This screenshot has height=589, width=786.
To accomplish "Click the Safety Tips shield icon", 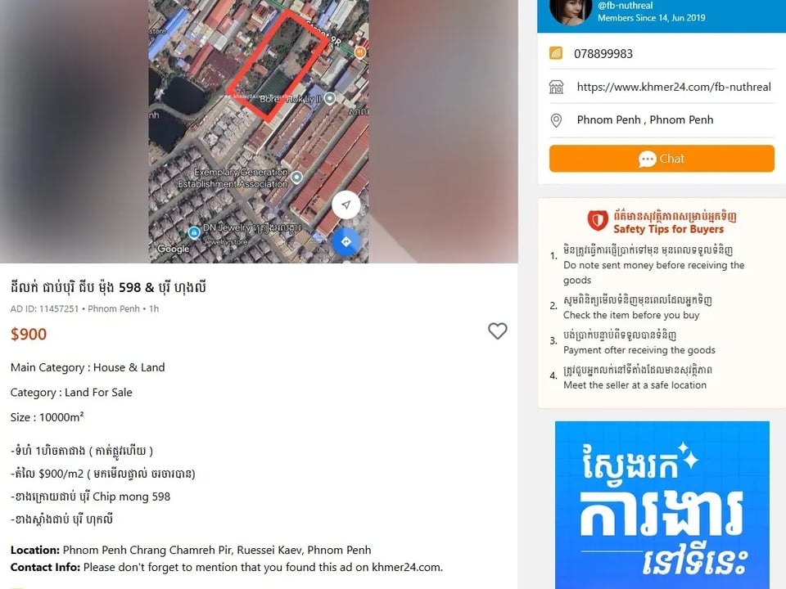I will click(x=598, y=220).
